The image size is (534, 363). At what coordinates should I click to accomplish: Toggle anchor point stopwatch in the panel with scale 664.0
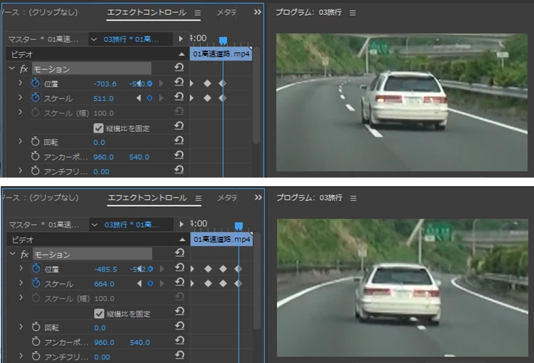point(36,342)
